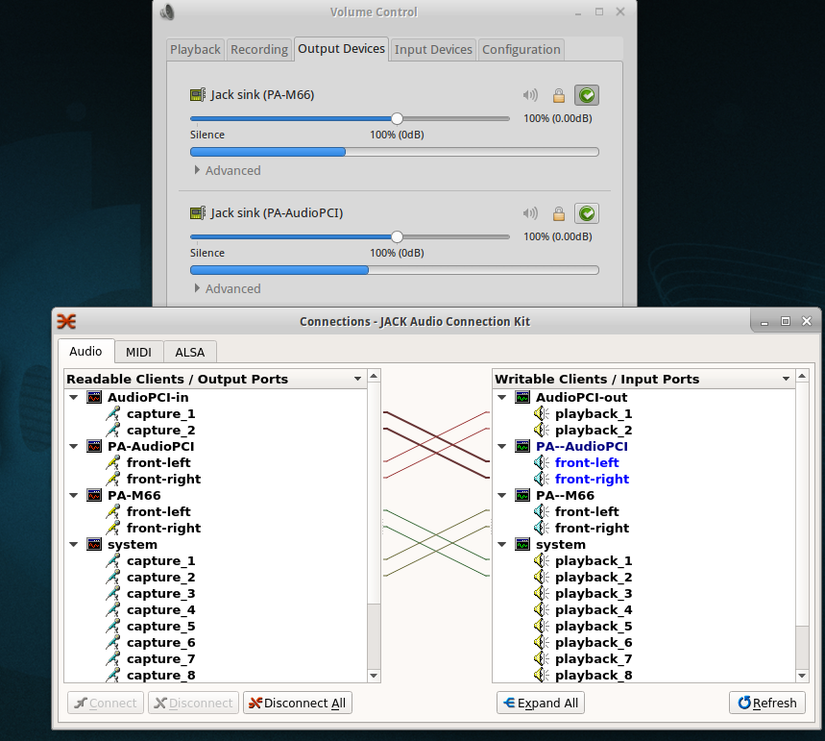This screenshot has width=825, height=741.
Task: Click the AudioPCI-in client icon
Action: pos(94,398)
